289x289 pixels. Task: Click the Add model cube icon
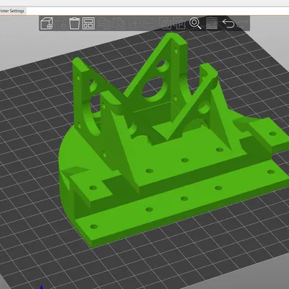pos(47,23)
